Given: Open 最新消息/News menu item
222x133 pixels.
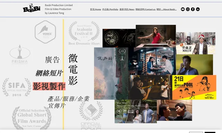Looking at the screenshot, I should click(127, 9).
